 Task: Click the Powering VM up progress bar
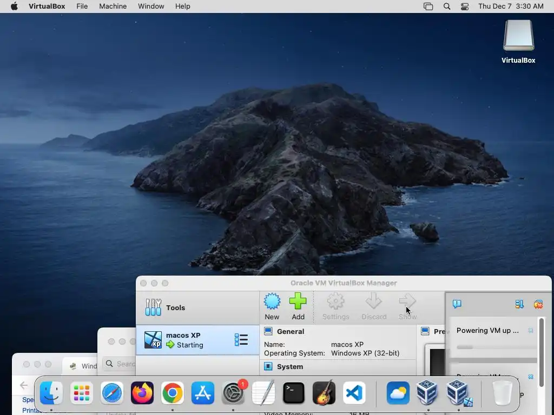pos(497,347)
